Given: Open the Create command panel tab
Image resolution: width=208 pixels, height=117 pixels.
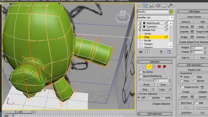Looking at the screenshot, I should pos(139,6).
